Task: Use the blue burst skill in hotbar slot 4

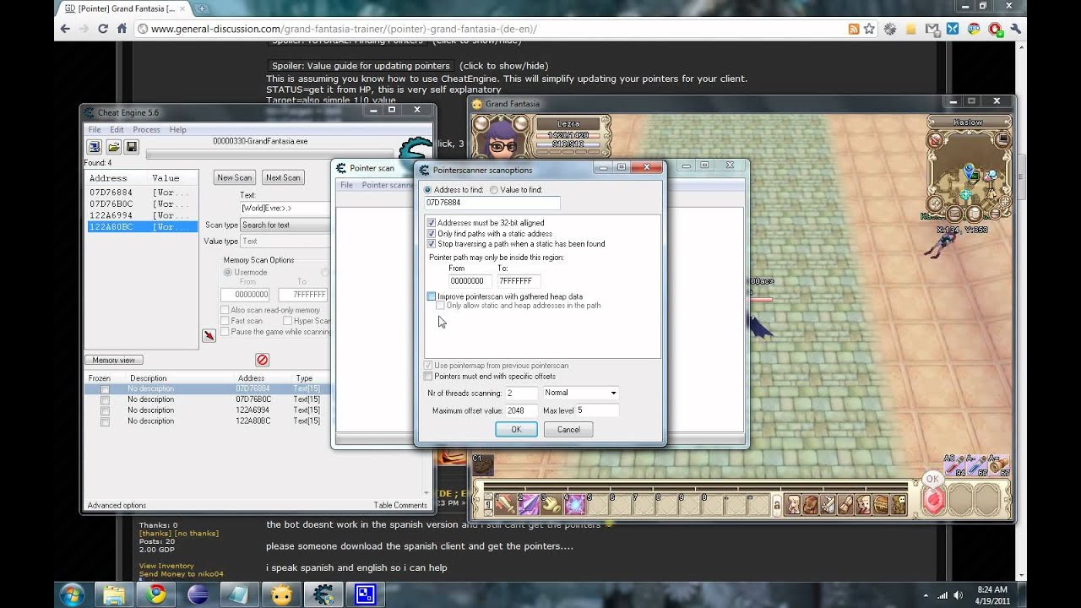Action: [x=574, y=504]
